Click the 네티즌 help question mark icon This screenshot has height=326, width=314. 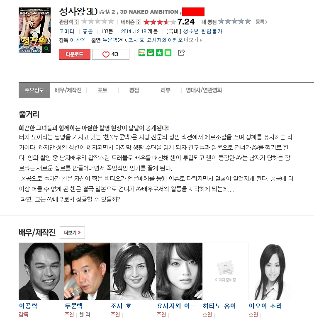(139, 22)
